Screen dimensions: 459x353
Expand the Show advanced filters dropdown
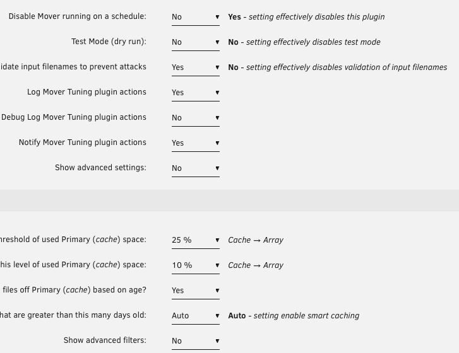click(x=196, y=341)
